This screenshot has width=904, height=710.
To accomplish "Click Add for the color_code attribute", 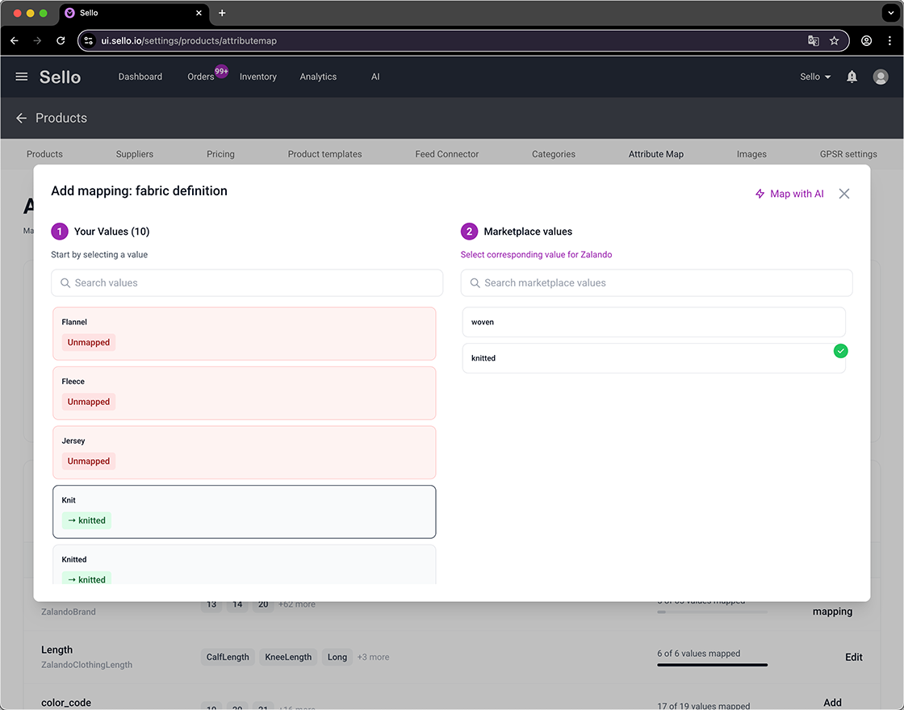I will (x=832, y=703).
